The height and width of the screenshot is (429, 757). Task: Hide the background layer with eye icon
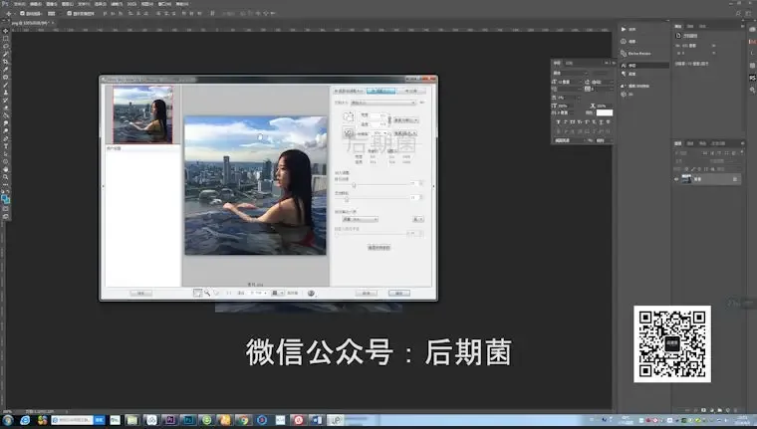point(676,179)
